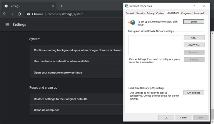Screen dimensions: 214x124
Task: Click the Chrome forward arrow
Action: coord(12,14)
